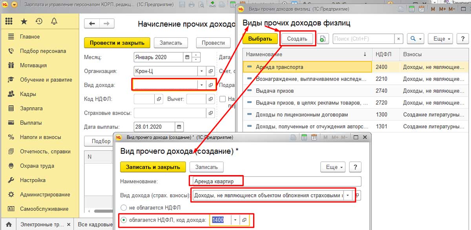Open the History clock icon
Image resolution: width=471 pixels, height=230 pixels.
(x=39, y=21)
